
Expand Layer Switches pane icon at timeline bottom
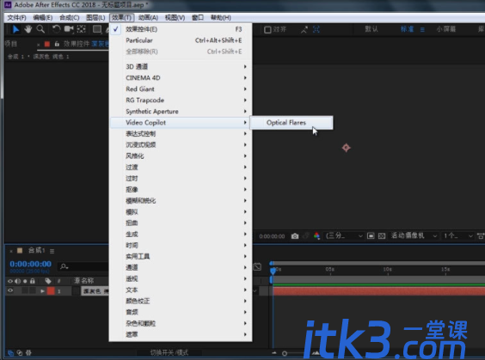click(10, 352)
